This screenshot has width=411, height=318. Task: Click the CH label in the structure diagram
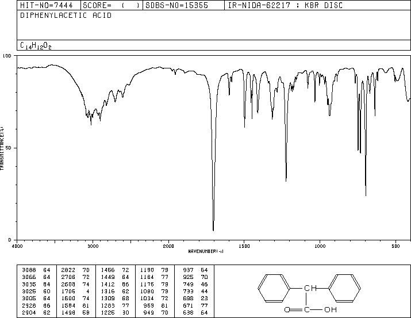(x=310, y=288)
